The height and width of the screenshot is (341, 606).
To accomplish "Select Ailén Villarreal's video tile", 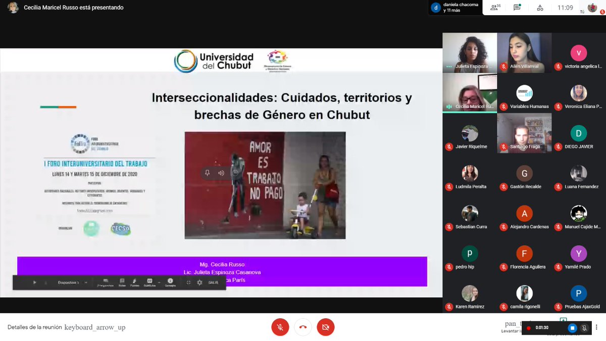I will tap(524, 53).
